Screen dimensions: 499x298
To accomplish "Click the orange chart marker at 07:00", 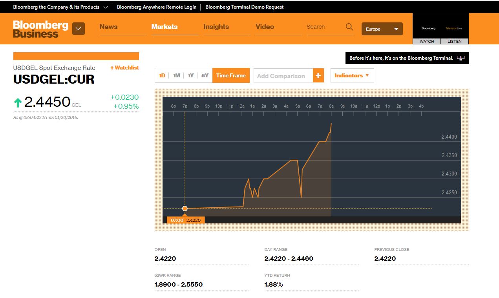I will (185, 208).
